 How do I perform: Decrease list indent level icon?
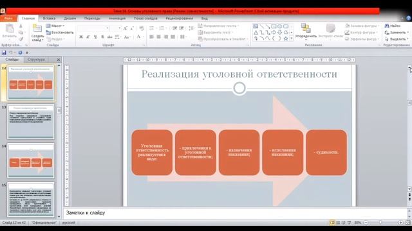pos(174,28)
